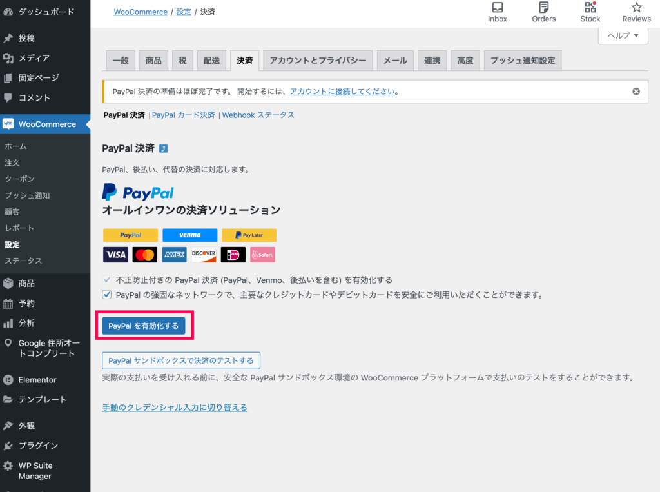Go to the Webhook ステータス section link
Viewport: 660px width, 492px height.
click(258, 115)
